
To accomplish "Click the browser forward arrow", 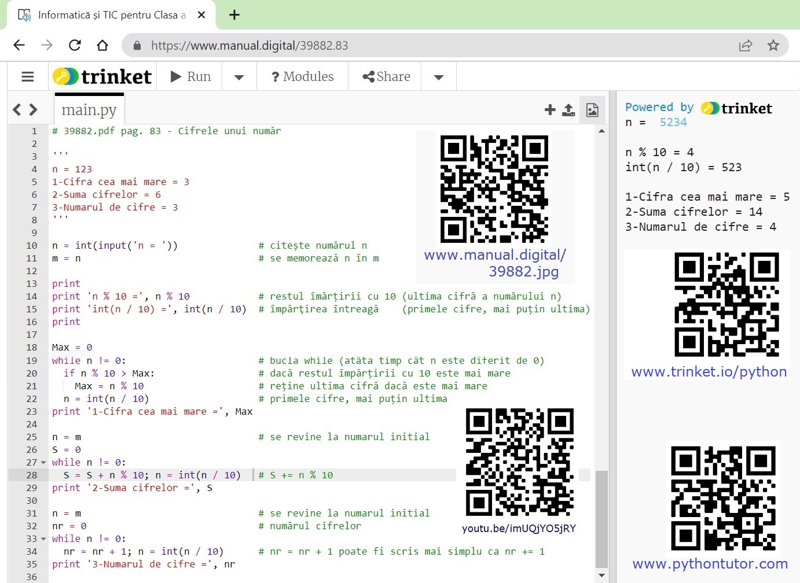I will [47, 45].
